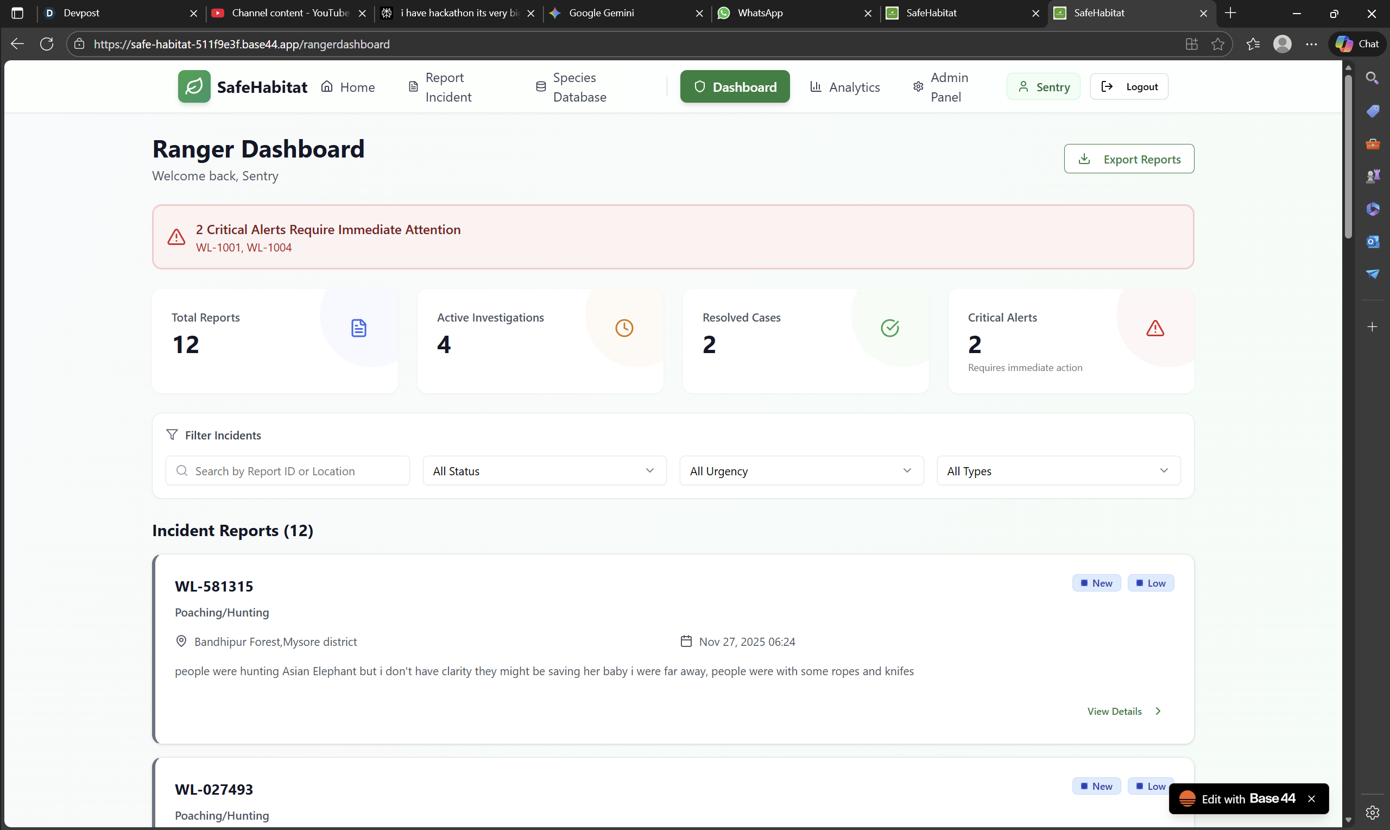Click the Total Reports document icon
Image resolution: width=1390 pixels, height=830 pixels.
click(x=358, y=328)
